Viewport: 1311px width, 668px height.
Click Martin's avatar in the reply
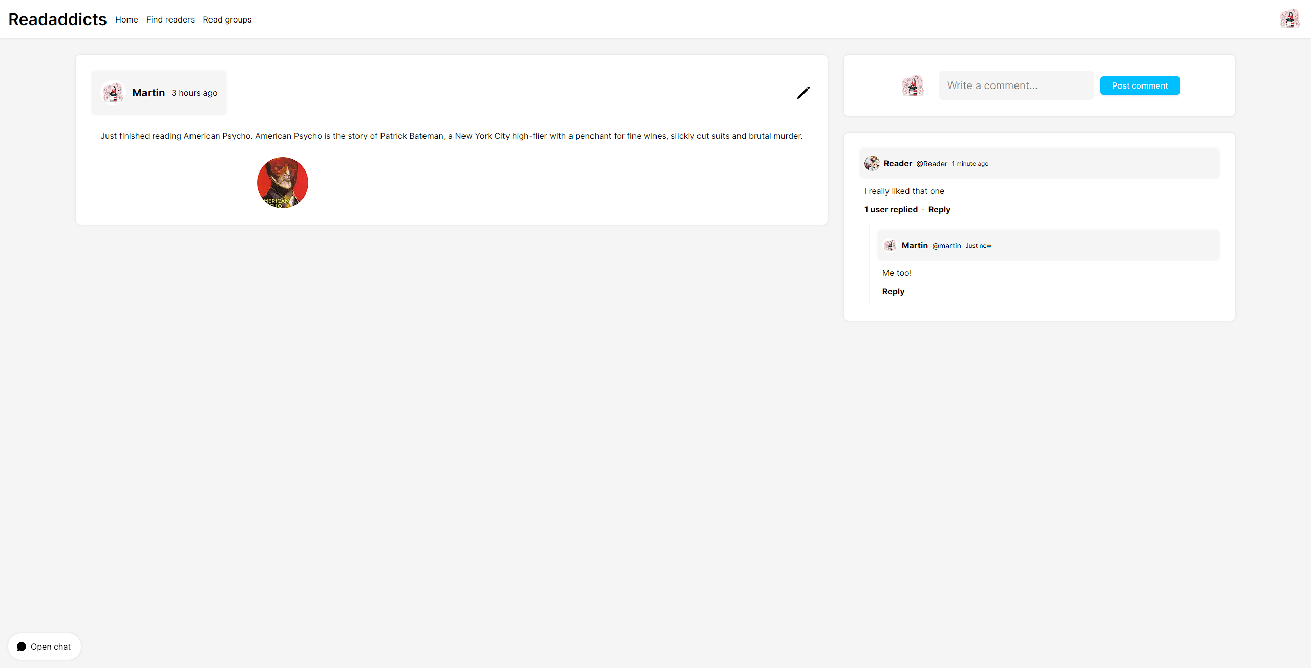tap(890, 245)
